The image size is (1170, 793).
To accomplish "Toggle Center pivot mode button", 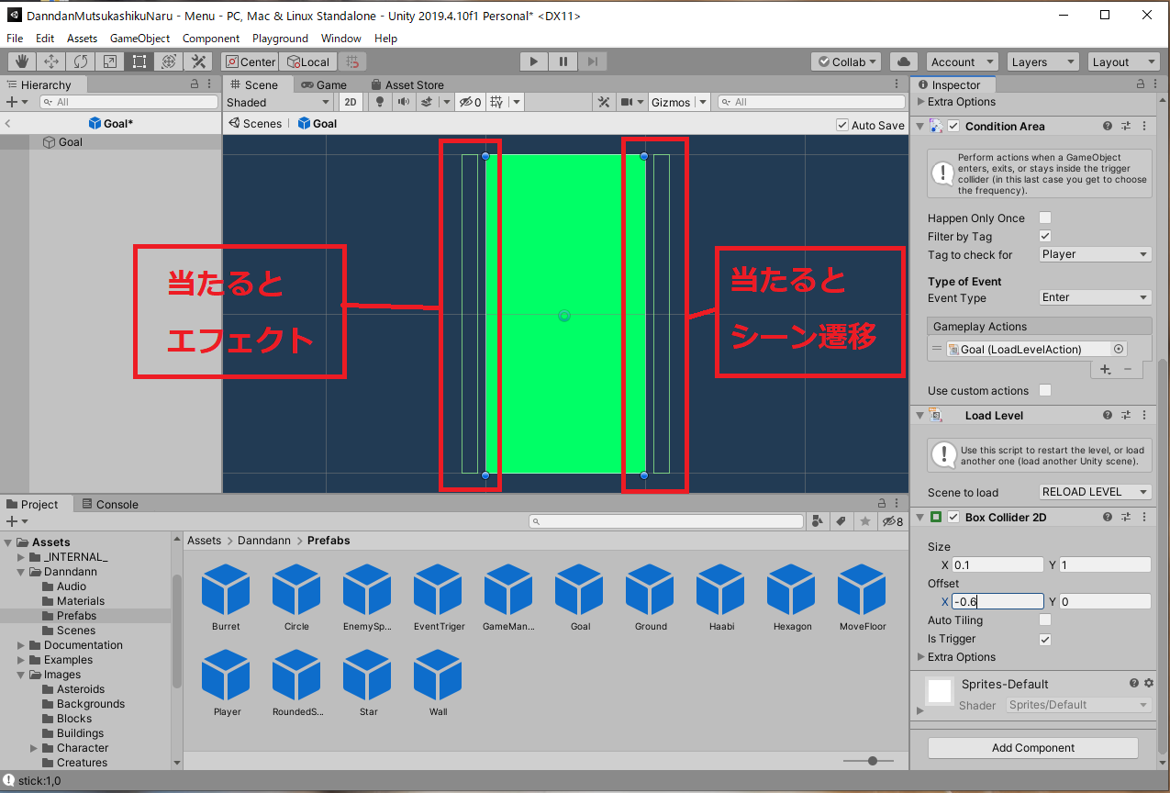I will tap(250, 61).
